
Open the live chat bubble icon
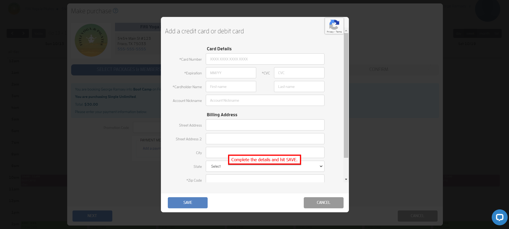[x=499, y=217]
